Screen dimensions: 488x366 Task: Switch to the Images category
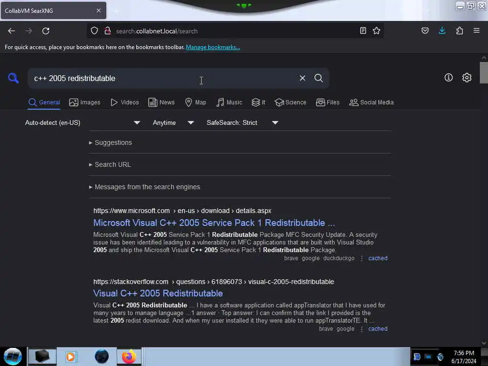85,102
